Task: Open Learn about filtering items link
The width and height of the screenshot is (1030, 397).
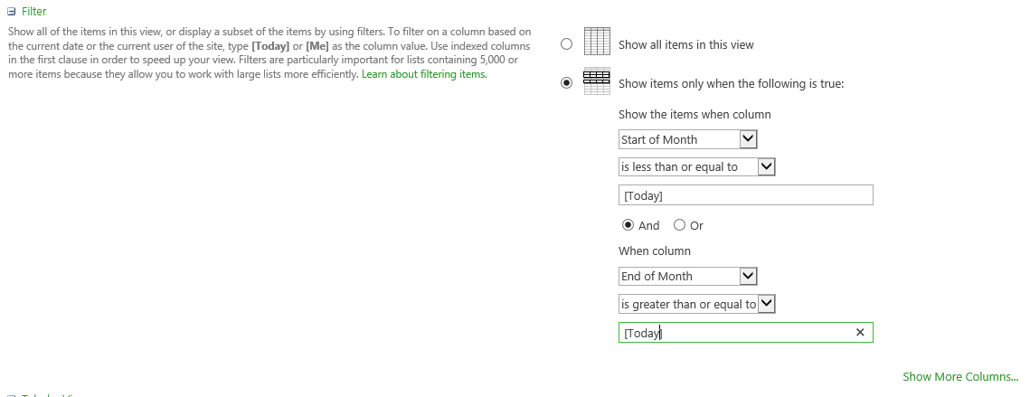Action: pyautogui.click(x=423, y=74)
